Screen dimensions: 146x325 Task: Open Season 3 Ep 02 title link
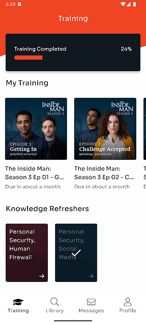104,173
